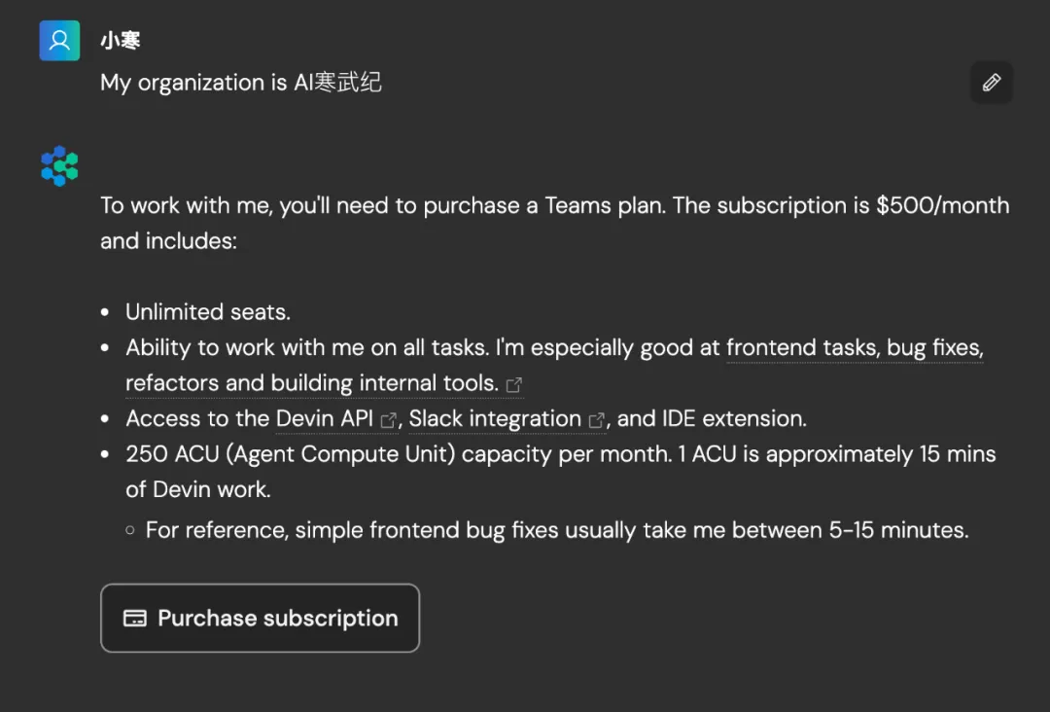Open the Devin API link
Viewport: 1050px width, 712px height.
click(324, 418)
